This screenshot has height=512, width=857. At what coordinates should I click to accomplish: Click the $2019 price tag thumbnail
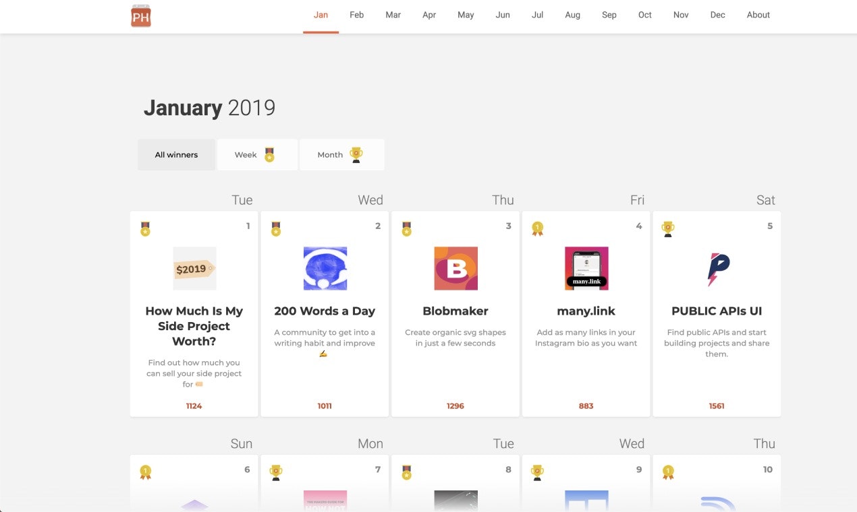click(x=194, y=268)
